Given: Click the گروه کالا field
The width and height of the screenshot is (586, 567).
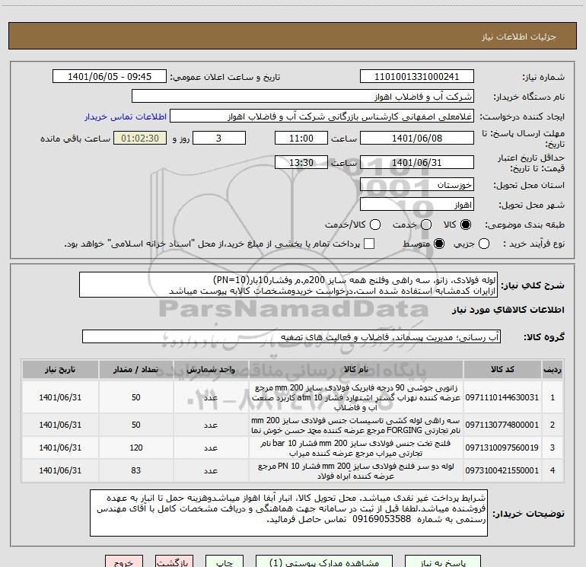Looking at the screenshot, I should pyautogui.click(x=291, y=336).
